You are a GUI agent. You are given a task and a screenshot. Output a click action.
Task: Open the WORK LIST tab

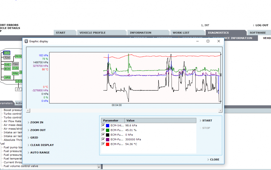pos(181,32)
